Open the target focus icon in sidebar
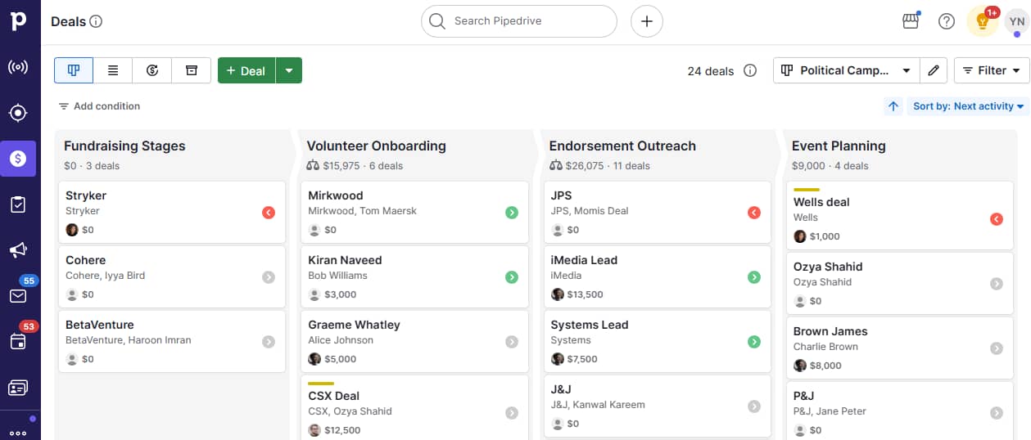Image resolution: width=1031 pixels, height=440 pixels. tap(18, 113)
